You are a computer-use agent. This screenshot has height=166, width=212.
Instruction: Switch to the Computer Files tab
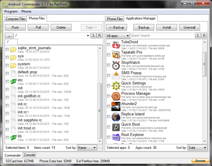[16, 19]
